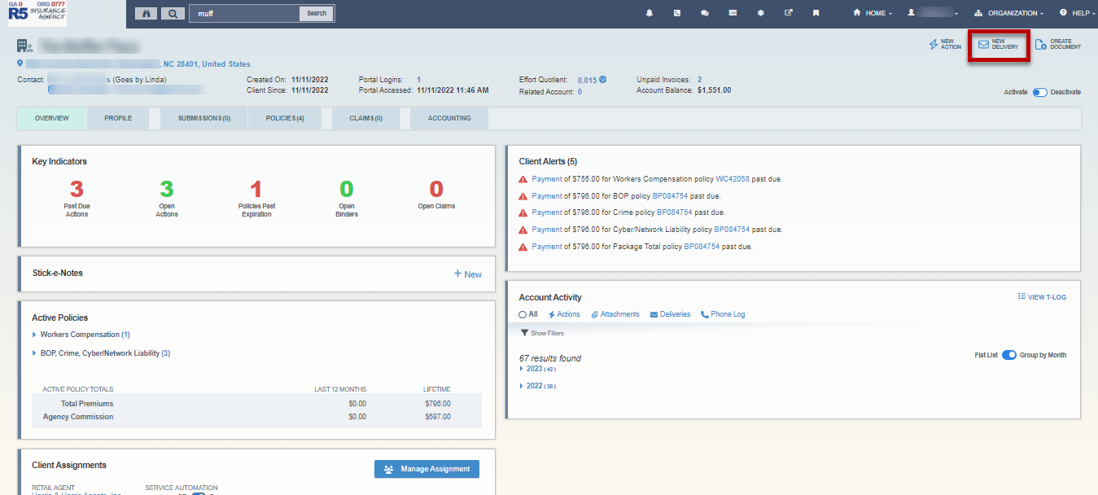Screen dimensions: 1098x495
Task: Start a New Action
Action: click(945, 45)
